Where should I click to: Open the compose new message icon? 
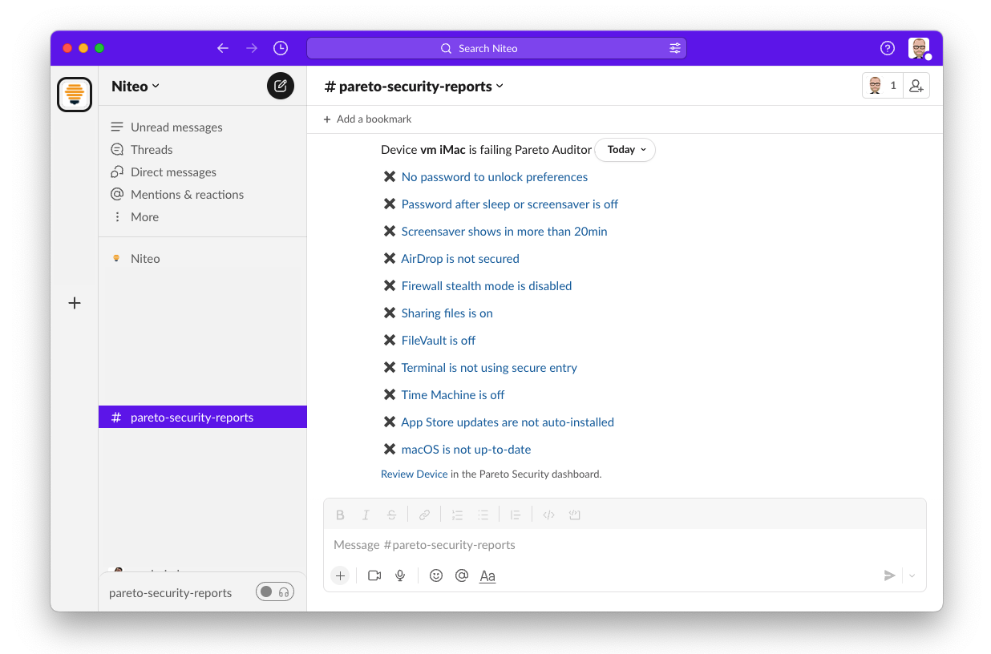click(280, 86)
